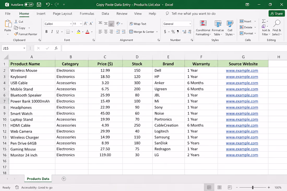The height and width of the screenshot is (191, 287).
Task: Open Find & Select magnifier
Action: click(277, 28)
